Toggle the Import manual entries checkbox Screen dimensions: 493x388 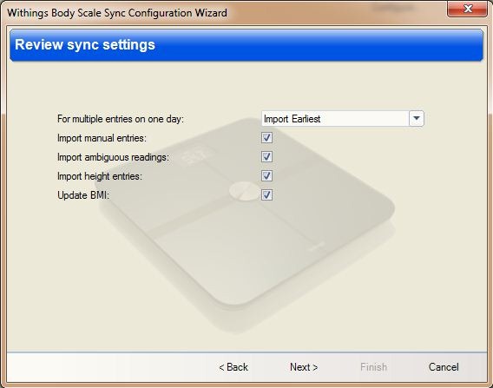pos(266,138)
